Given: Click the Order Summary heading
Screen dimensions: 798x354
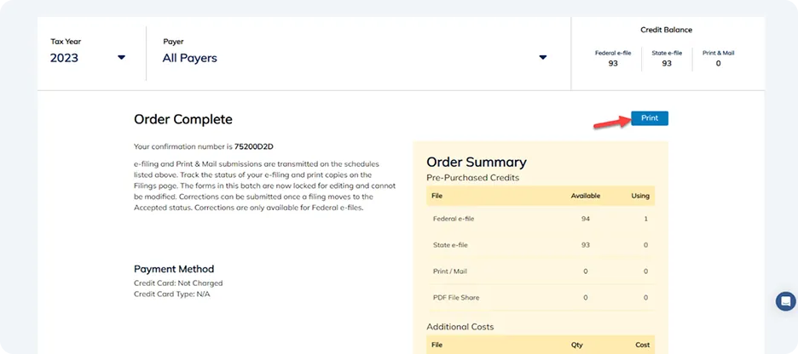Looking at the screenshot, I should point(477,162).
